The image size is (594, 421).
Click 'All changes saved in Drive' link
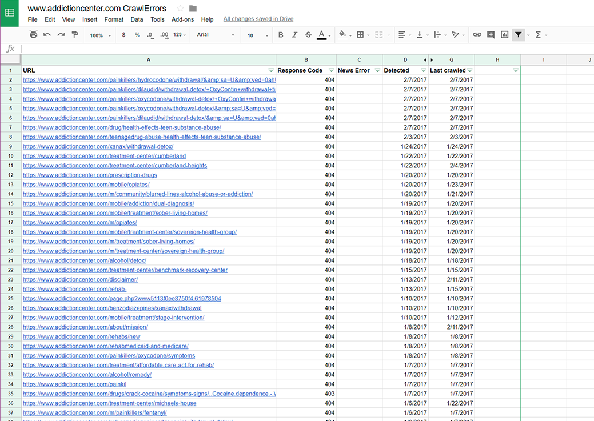[x=258, y=19]
